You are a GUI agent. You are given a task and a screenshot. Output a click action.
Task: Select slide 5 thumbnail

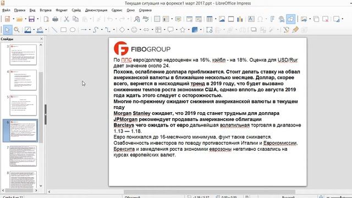point(23,105)
